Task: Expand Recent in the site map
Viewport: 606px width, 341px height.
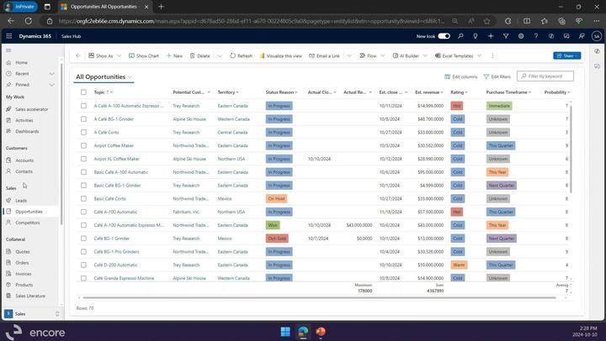Action: point(51,73)
